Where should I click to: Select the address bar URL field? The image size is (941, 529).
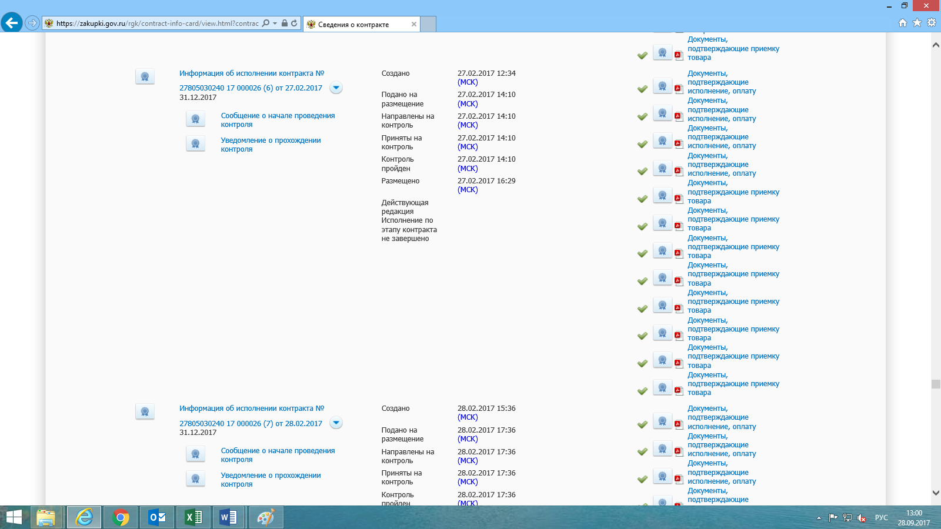point(157,24)
